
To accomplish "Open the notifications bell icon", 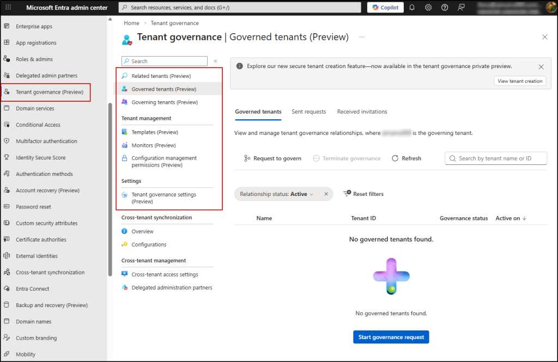I will point(412,8).
